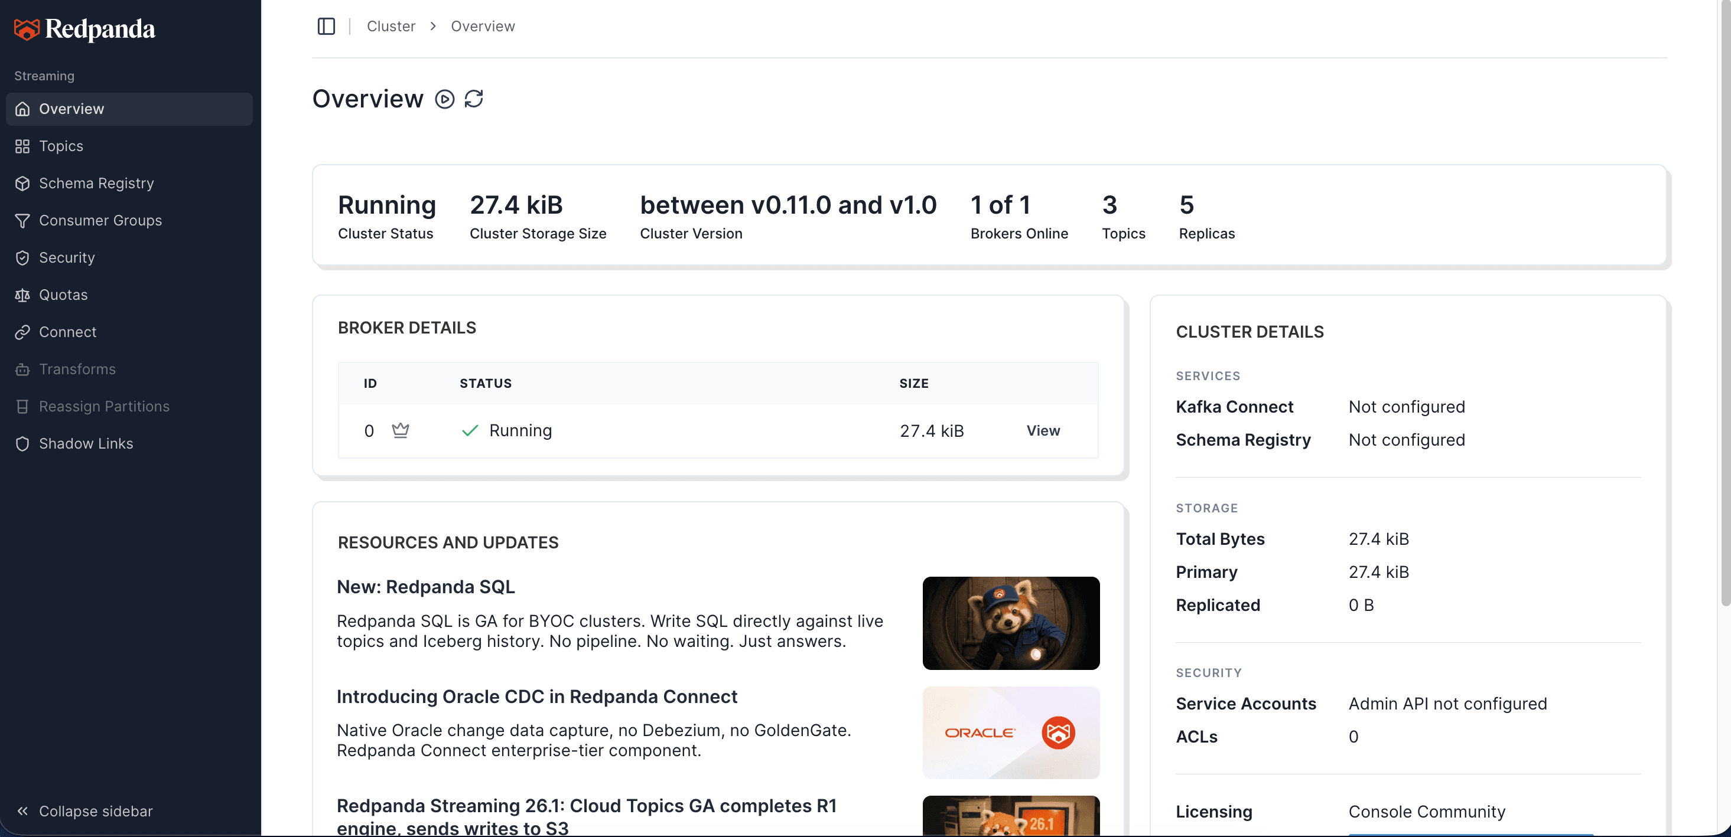The width and height of the screenshot is (1731, 837).
Task: Open the 'New: Redpanda SQL' article
Action: [425, 587]
